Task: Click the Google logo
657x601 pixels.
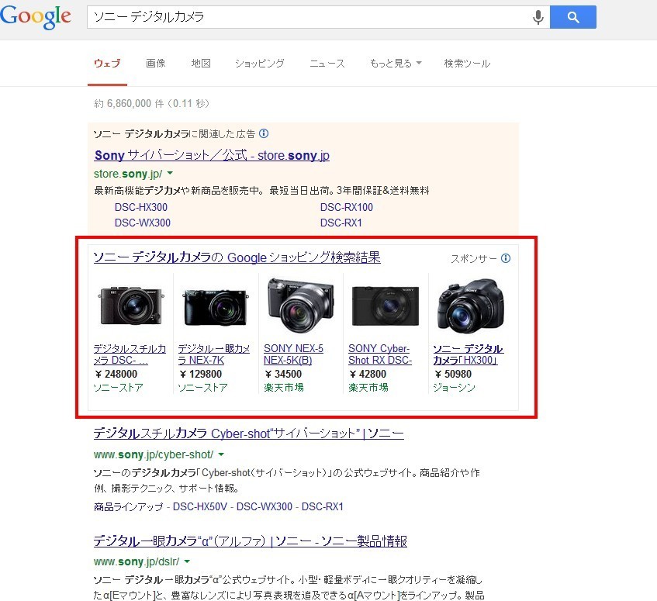Action: (36, 17)
